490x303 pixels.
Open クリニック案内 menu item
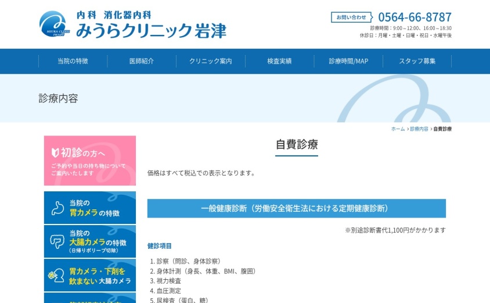pyautogui.click(x=211, y=61)
